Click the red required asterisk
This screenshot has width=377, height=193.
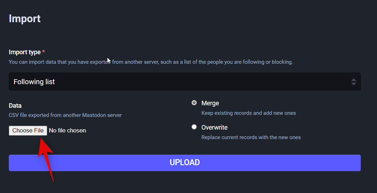pos(43,52)
